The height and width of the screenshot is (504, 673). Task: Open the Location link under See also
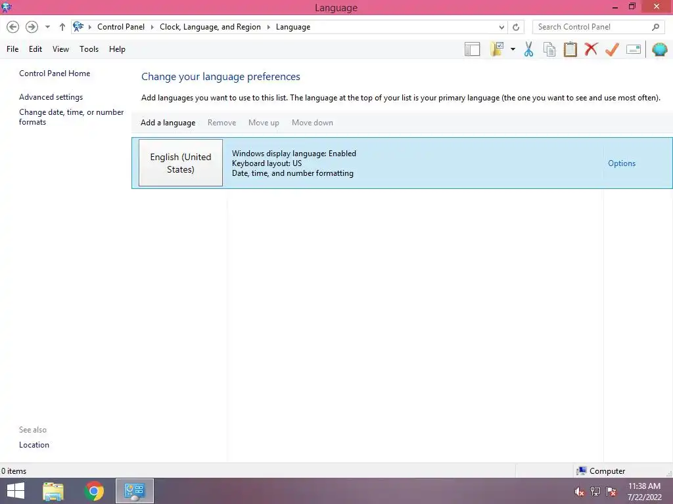pyautogui.click(x=34, y=445)
